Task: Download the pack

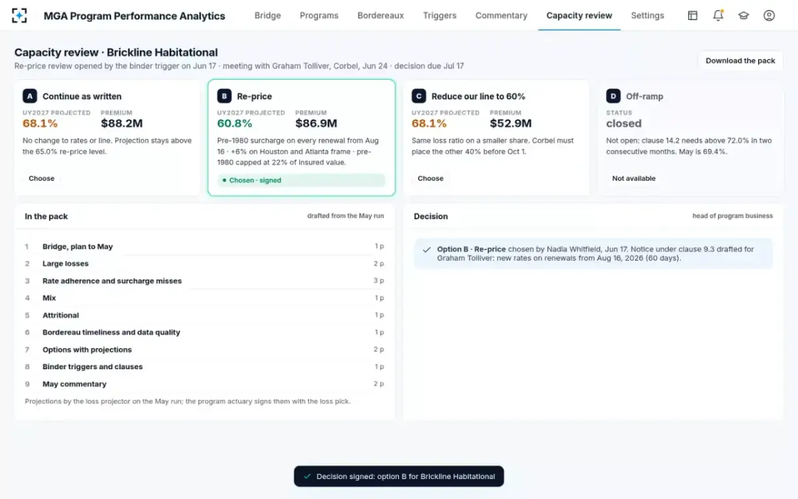Action: pos(740,61)
